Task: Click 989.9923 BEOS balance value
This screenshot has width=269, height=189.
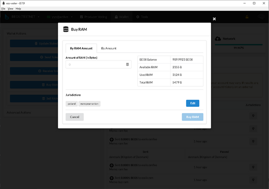Action: 182,60
